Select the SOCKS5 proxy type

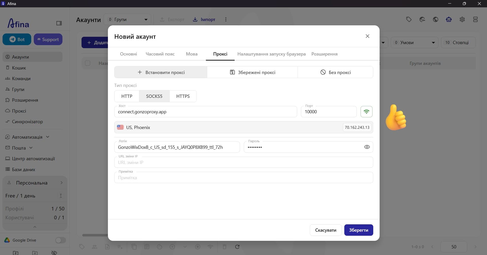click(x=154, y=96)
